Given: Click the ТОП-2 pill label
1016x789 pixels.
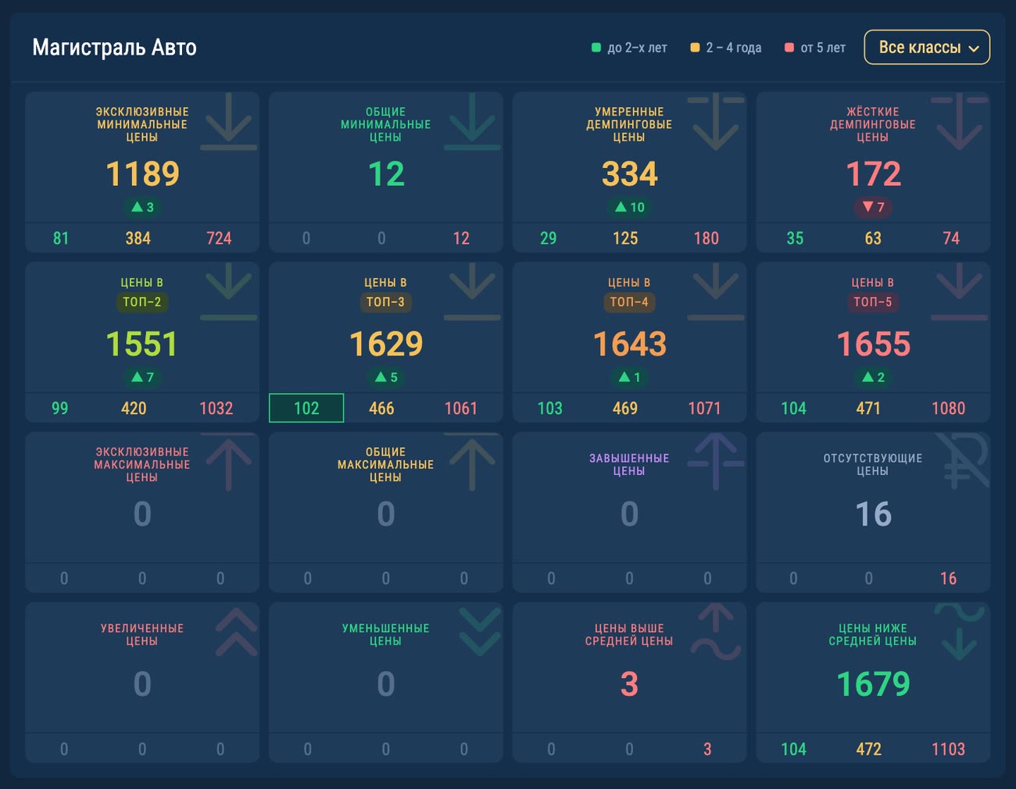Looking at the screenshot, I should point(142,302).
